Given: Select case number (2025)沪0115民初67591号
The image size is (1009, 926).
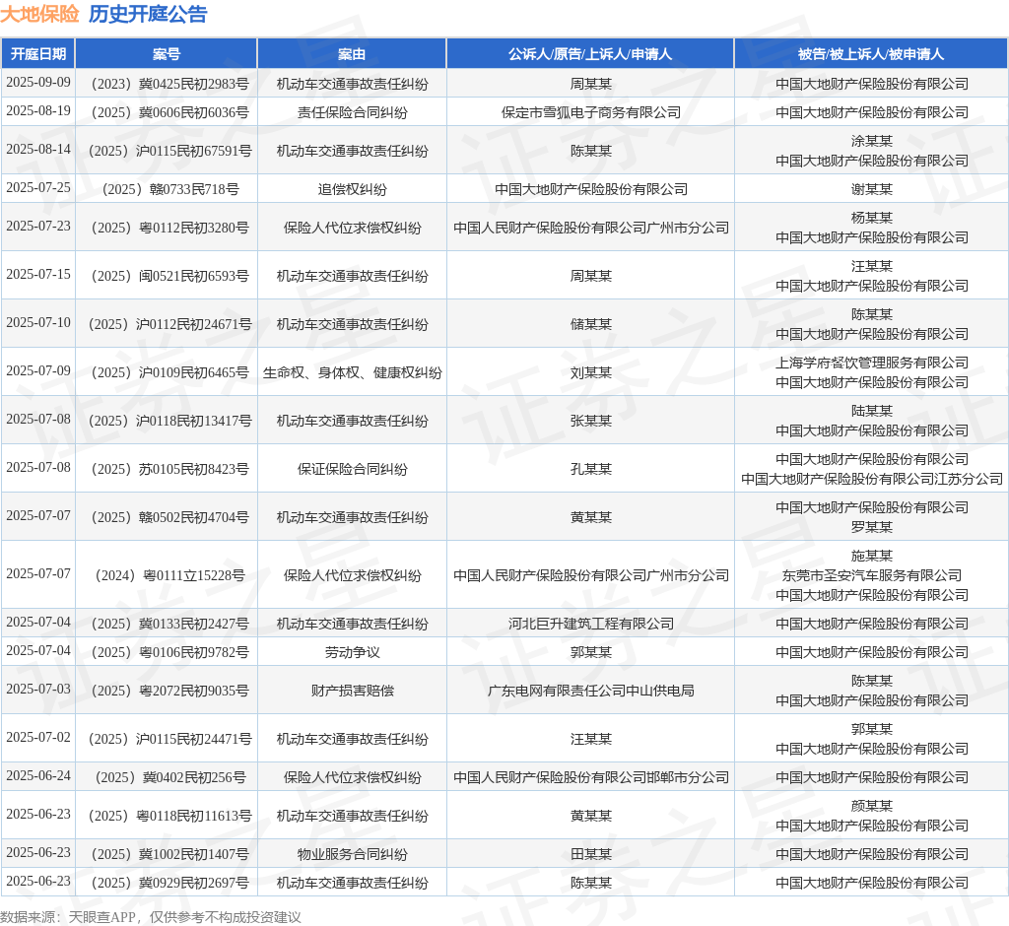Looking at the screenshot, I should point(167,151).
